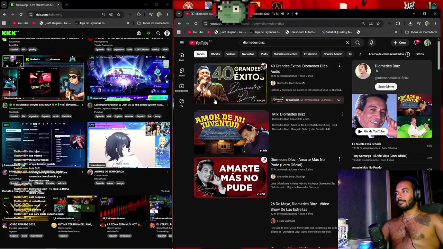443x249 pixels.
Task: Open downloads icon in YouTube browser window
Action: [x=410, y=24]
